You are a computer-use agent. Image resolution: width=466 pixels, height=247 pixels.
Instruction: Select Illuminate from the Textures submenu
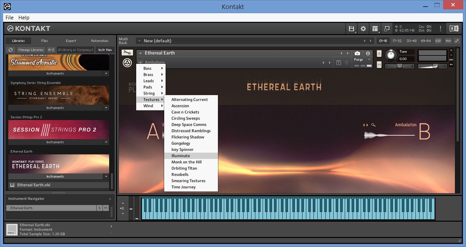[181, 156]
